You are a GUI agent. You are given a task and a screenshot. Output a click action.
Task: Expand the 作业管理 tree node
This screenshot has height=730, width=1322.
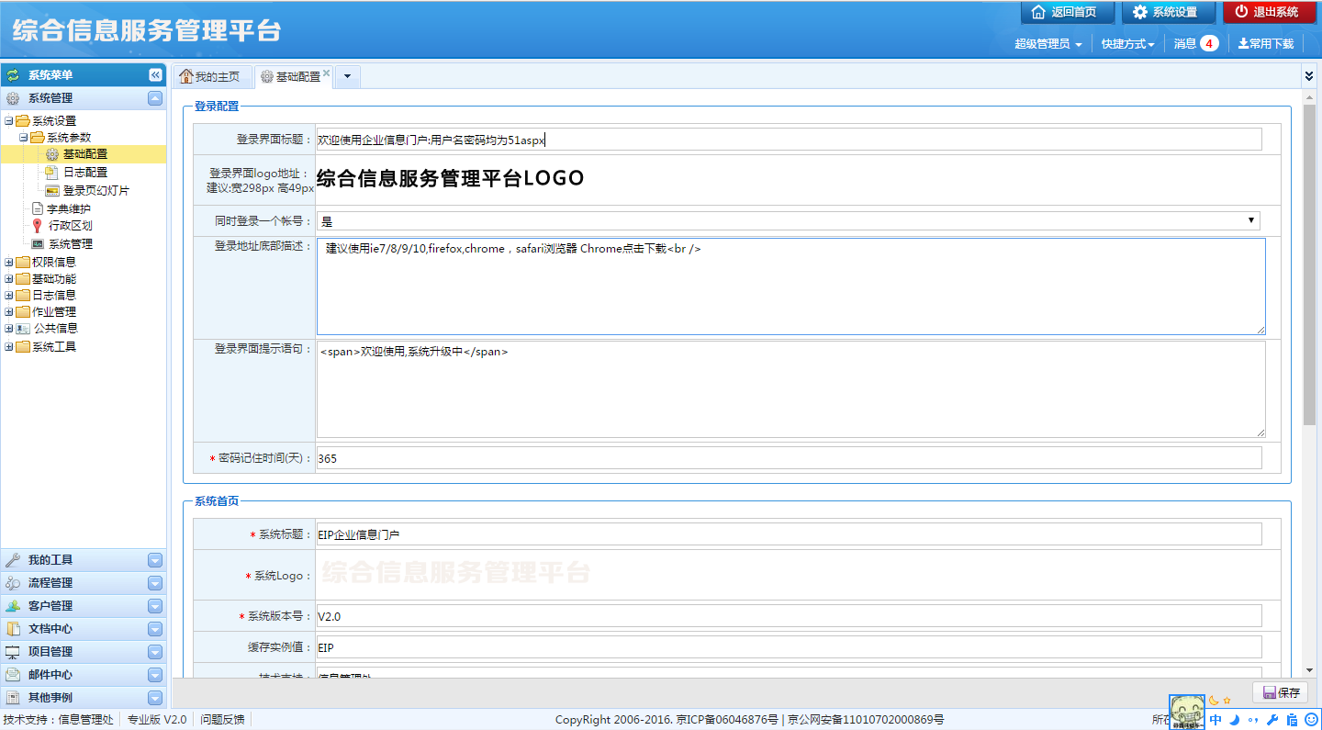9,312
